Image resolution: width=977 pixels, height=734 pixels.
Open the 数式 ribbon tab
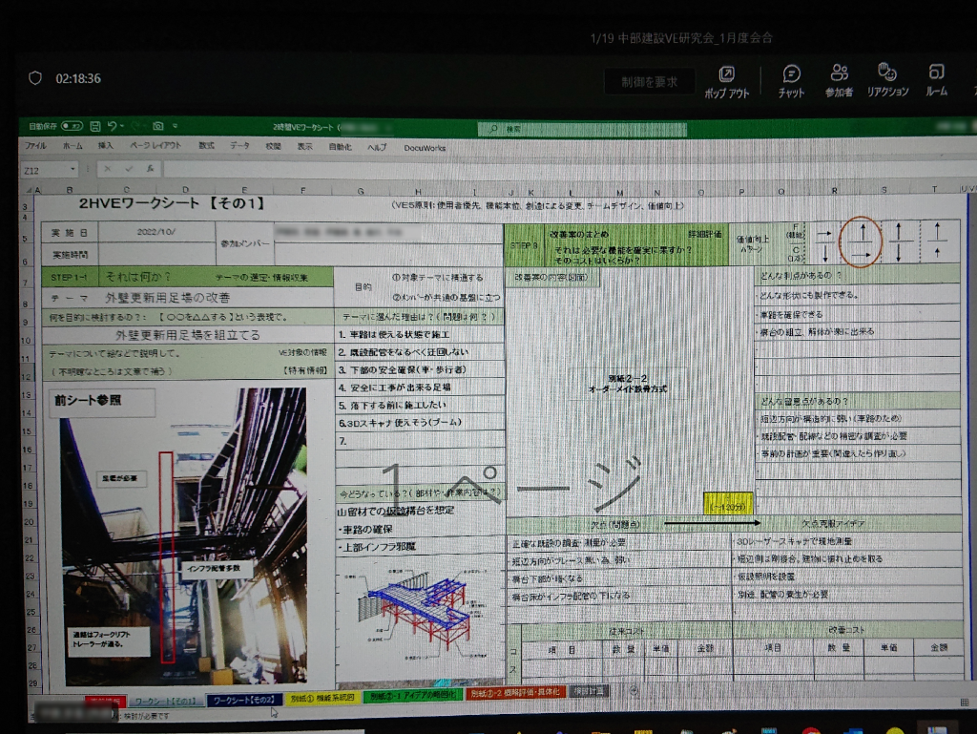pyautogui.click(x=206, y=146)
